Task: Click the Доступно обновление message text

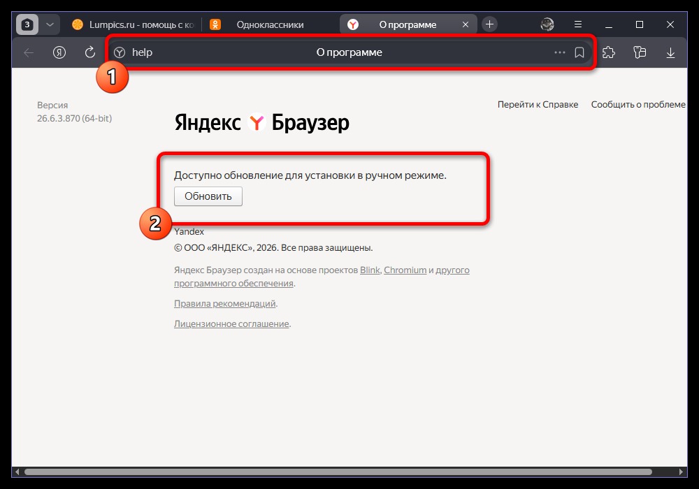Action: [310, 175]
